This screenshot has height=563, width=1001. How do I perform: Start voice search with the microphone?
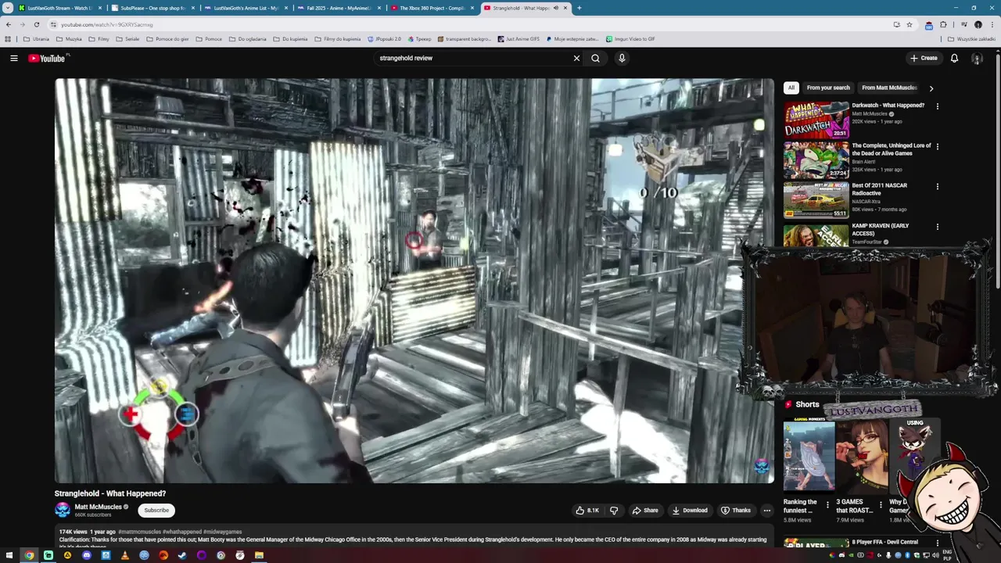(x=622, y=58)
